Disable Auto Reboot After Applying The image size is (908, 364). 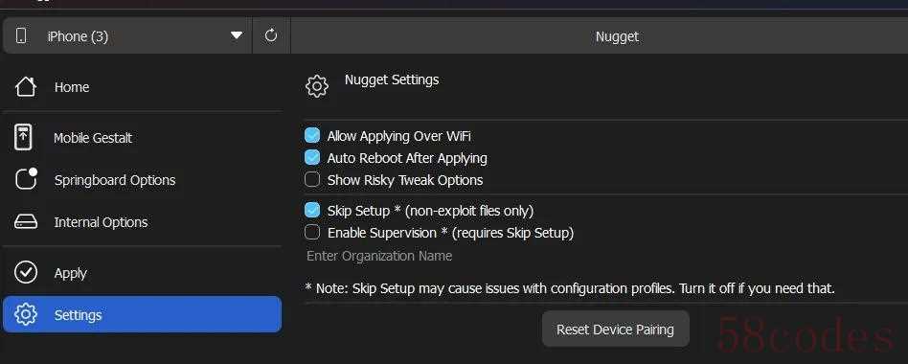point(312,157)
